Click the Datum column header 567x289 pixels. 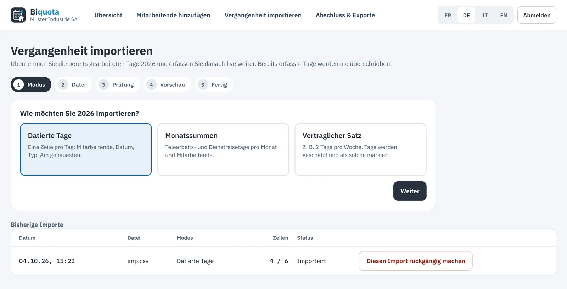pos(27,238)
